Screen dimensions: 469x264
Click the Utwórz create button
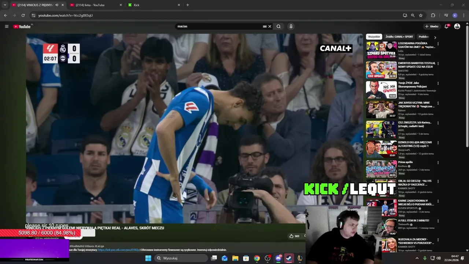point(432,26)
